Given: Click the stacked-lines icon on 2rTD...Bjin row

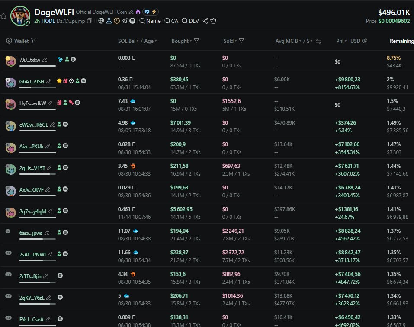Looking at the screenshot, I should 60,276.
